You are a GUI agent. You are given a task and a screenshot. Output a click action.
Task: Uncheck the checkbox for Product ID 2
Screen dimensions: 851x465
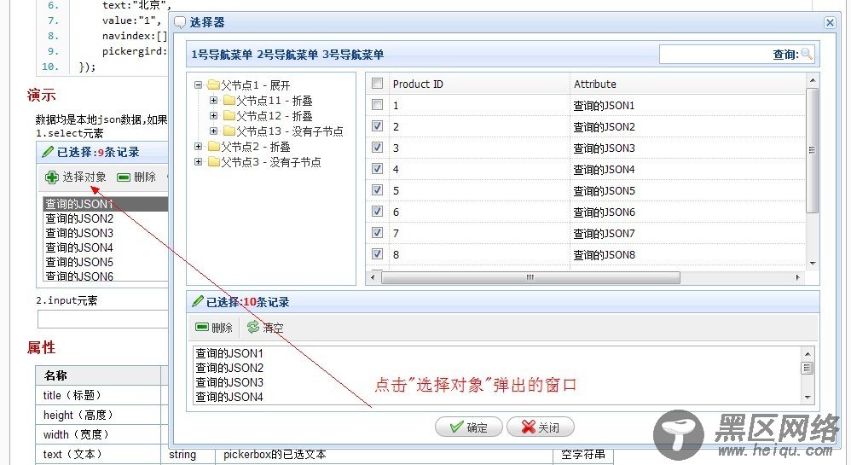click(x=377, y=126)
